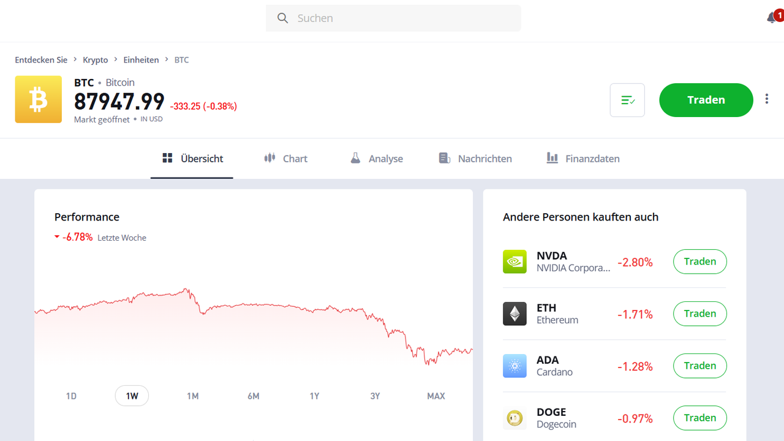The image size is (784, 441).
Task: Click Traden for ADA
Action: [x=700, y=366]
